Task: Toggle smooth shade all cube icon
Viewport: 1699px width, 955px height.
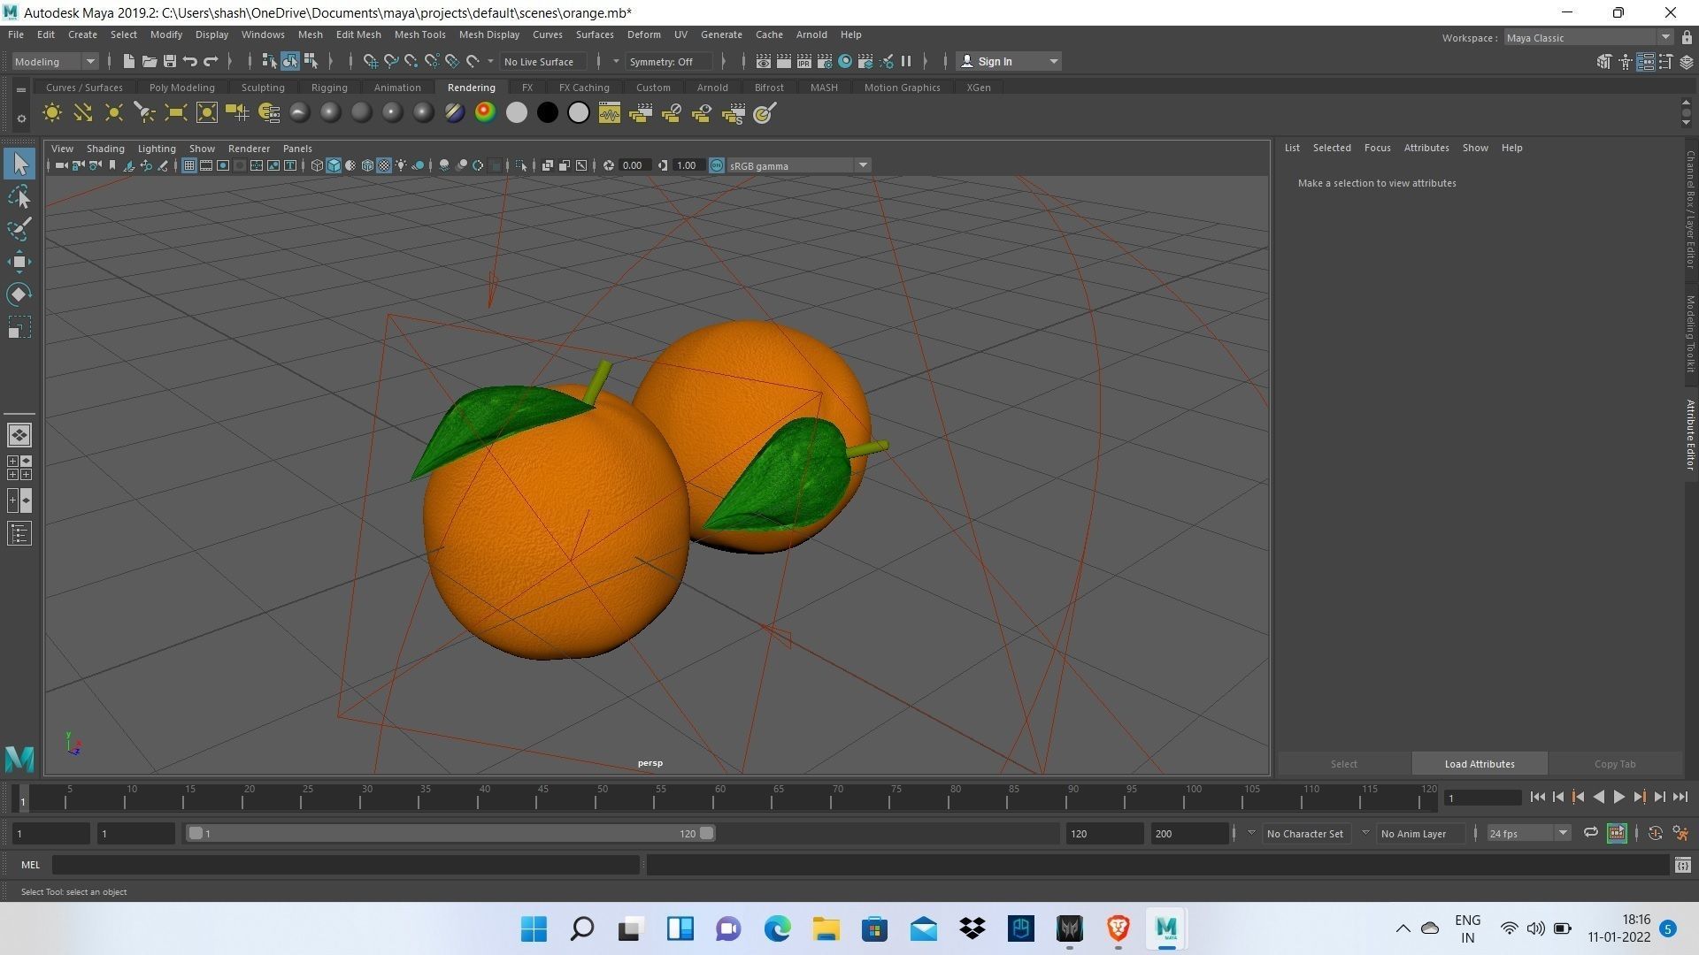Action: (x=334, y=165)
